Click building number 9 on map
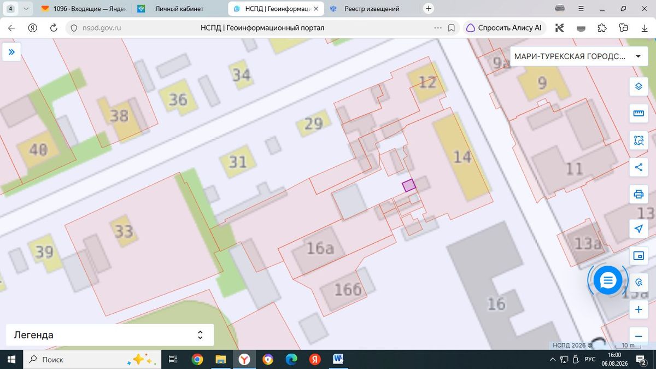Viewport: 656px width, 369px height. 542,83
